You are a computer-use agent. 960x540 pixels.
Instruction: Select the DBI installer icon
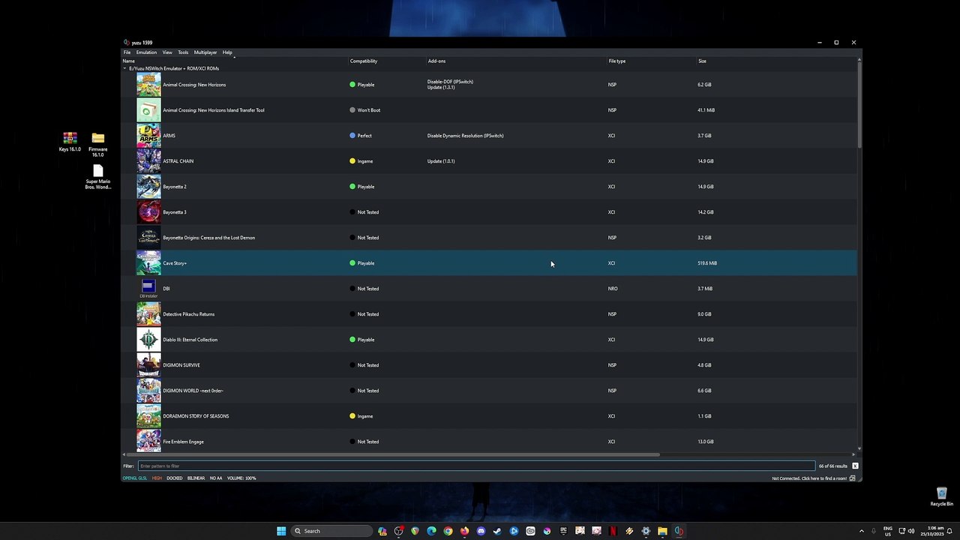[x=148, y=289]
